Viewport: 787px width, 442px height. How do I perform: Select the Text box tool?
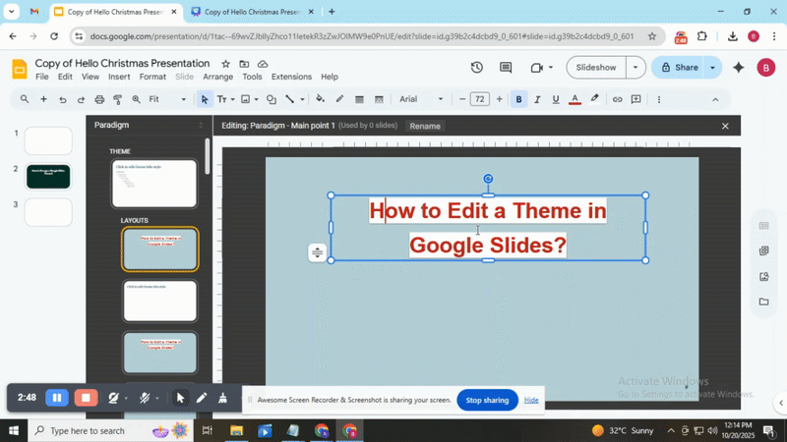tap(221, 99)
